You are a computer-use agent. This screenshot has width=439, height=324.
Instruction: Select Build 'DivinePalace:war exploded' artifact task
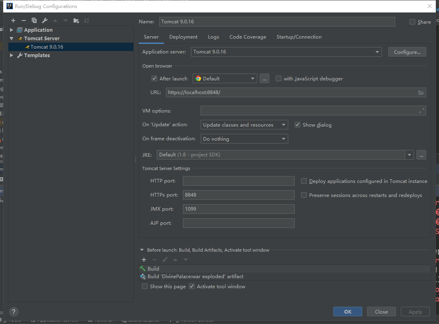point(285,277)
